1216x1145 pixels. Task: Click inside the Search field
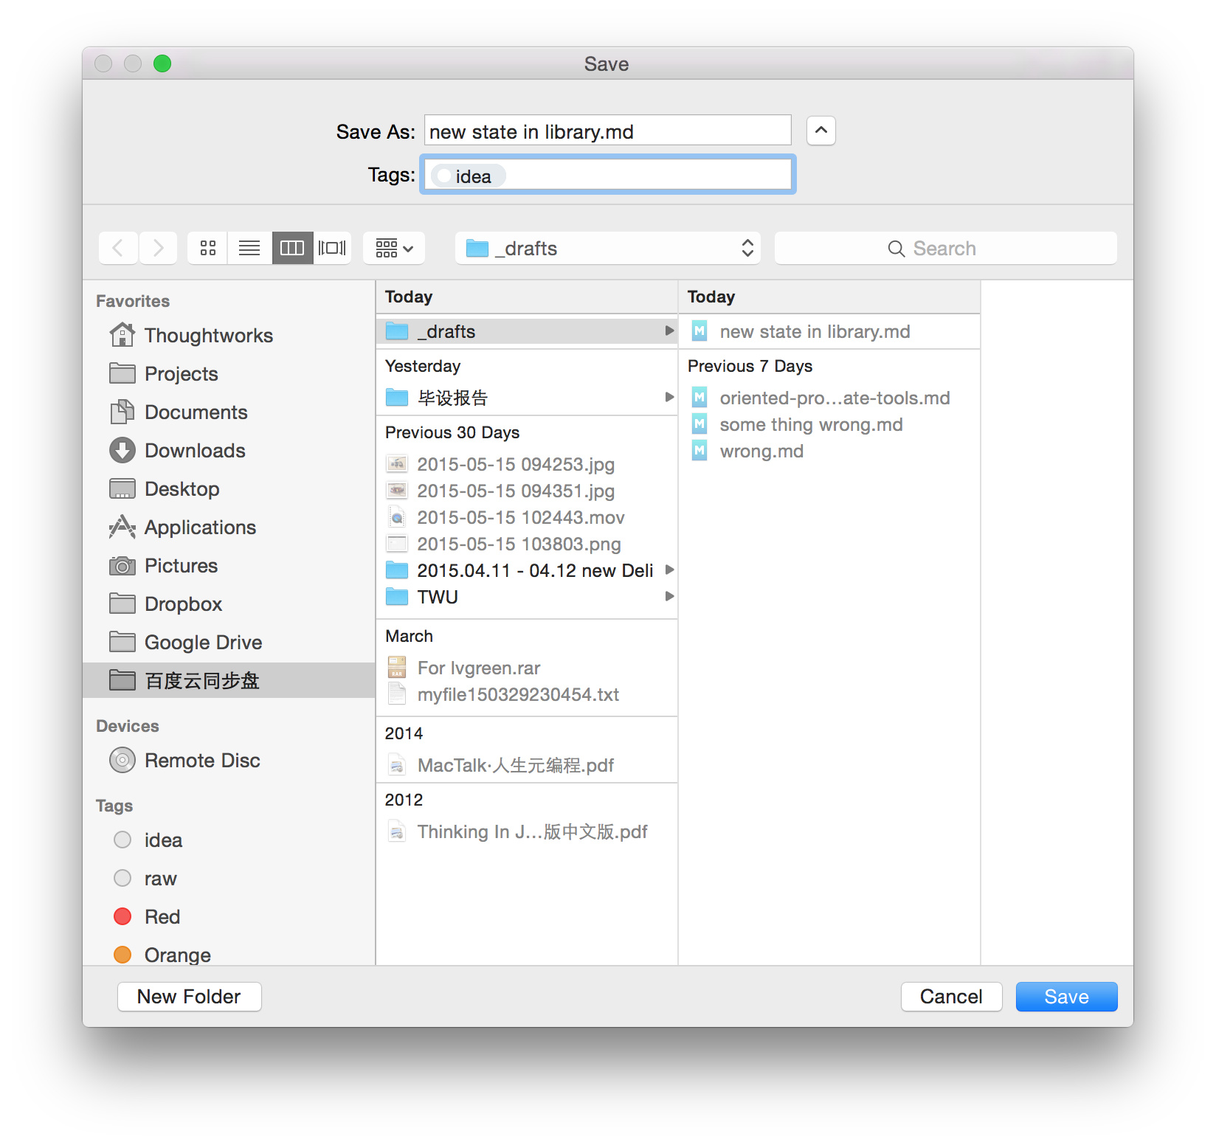coord(945,248)
